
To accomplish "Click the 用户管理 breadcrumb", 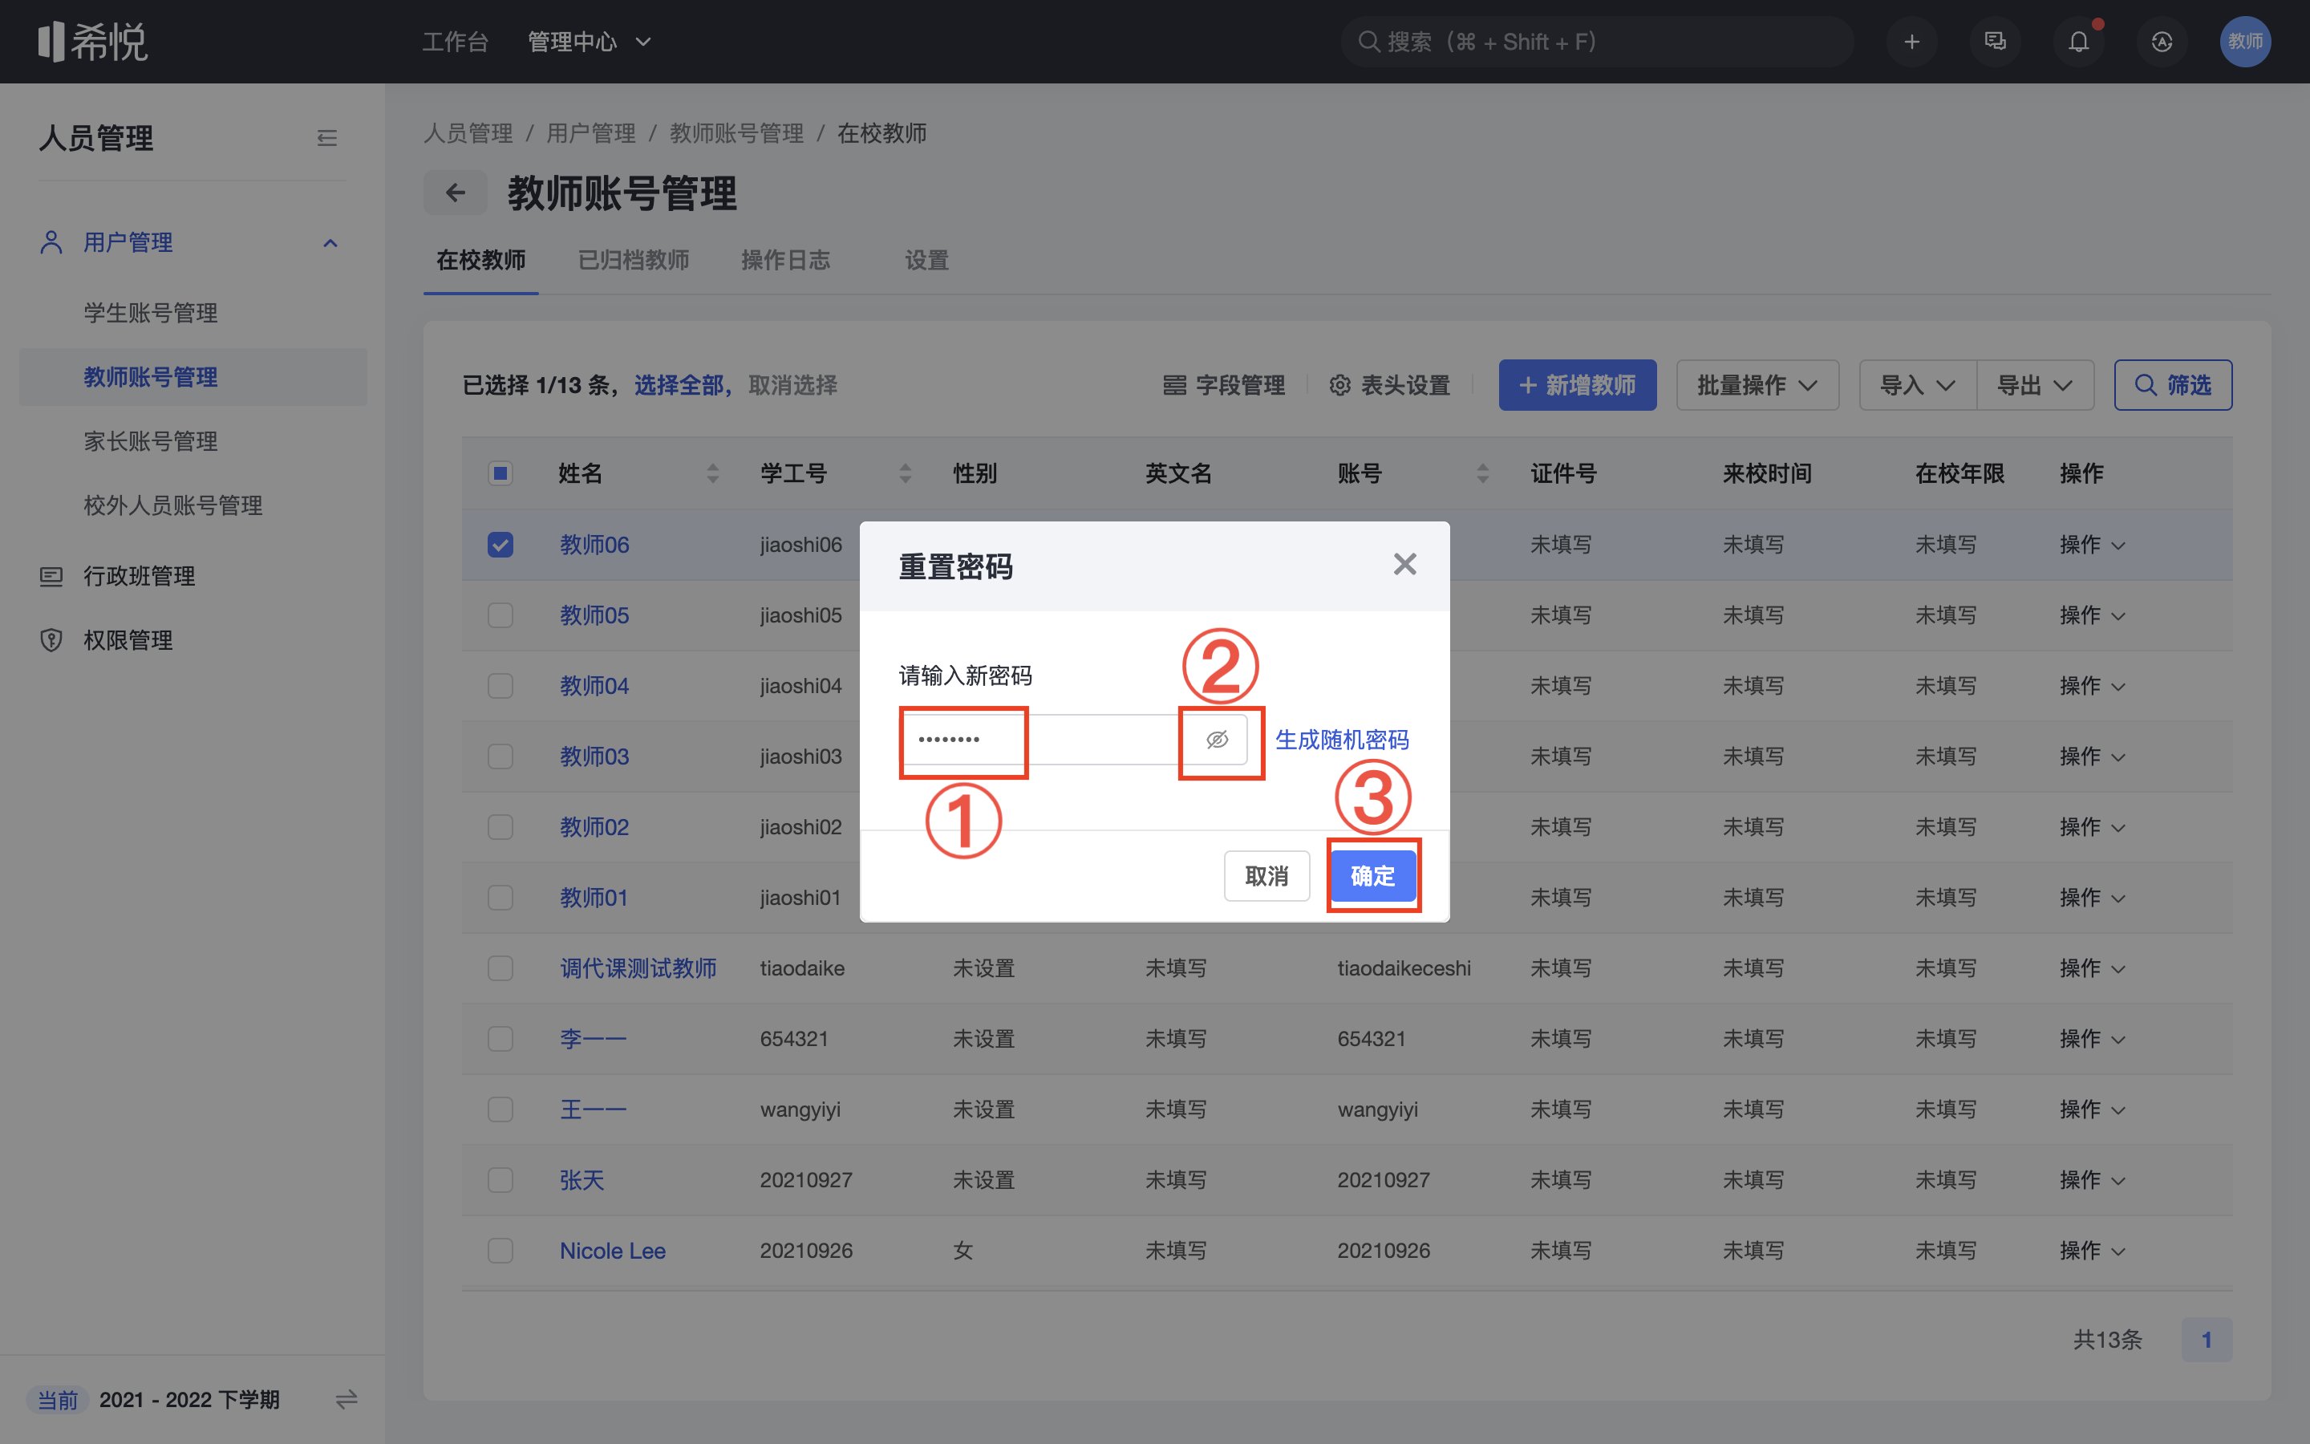I will click(591, 132).
